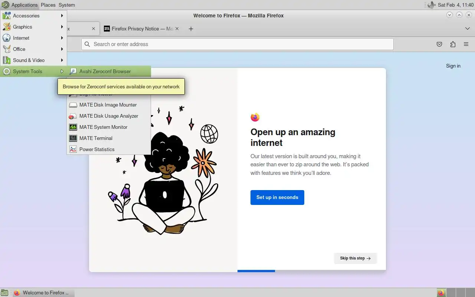
Task: Click the onboarding progress bar
Action: (312, 271)
